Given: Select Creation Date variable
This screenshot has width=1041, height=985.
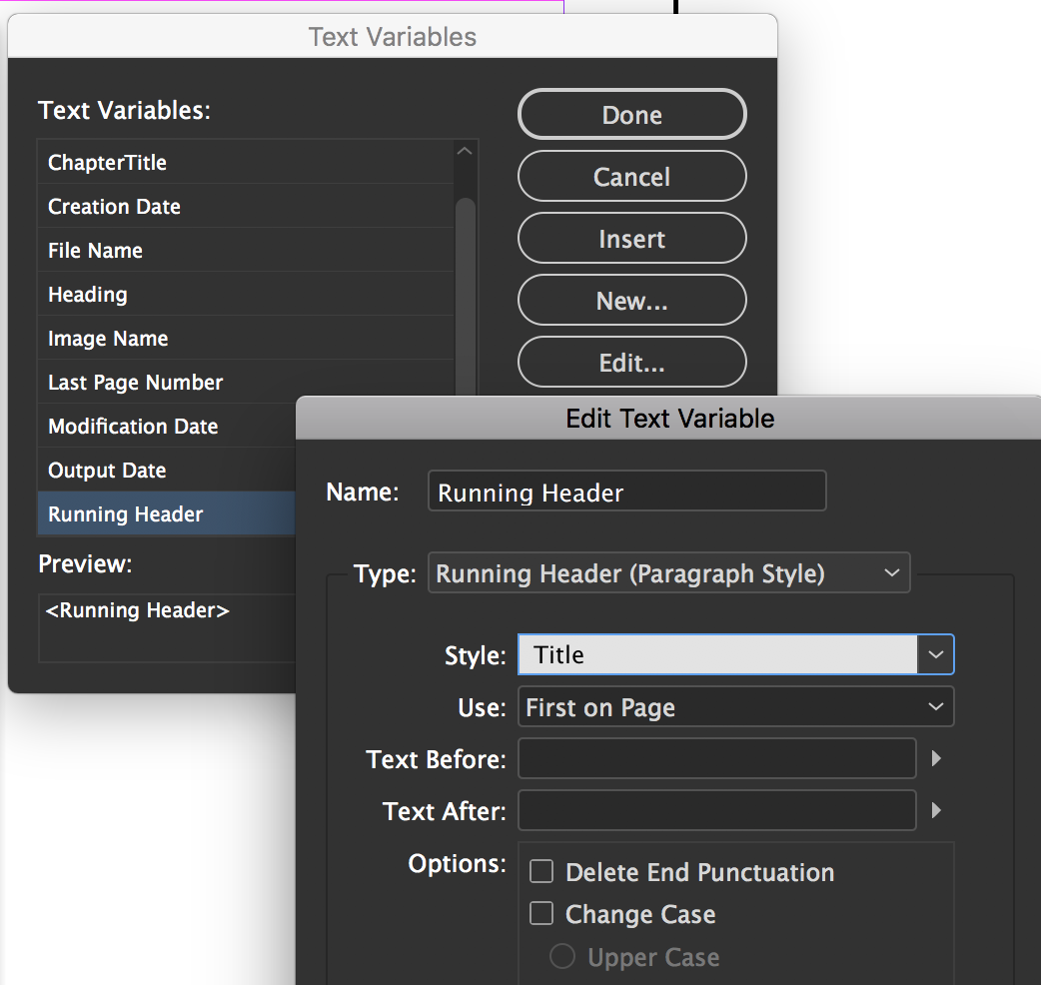Looking at the screenshot, I should (x=114, y=207).
